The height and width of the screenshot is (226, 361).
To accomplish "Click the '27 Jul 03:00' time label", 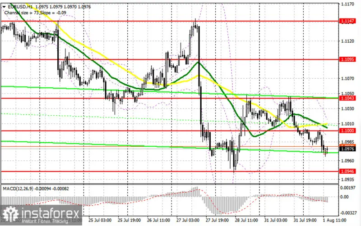I will click(188, 220).
